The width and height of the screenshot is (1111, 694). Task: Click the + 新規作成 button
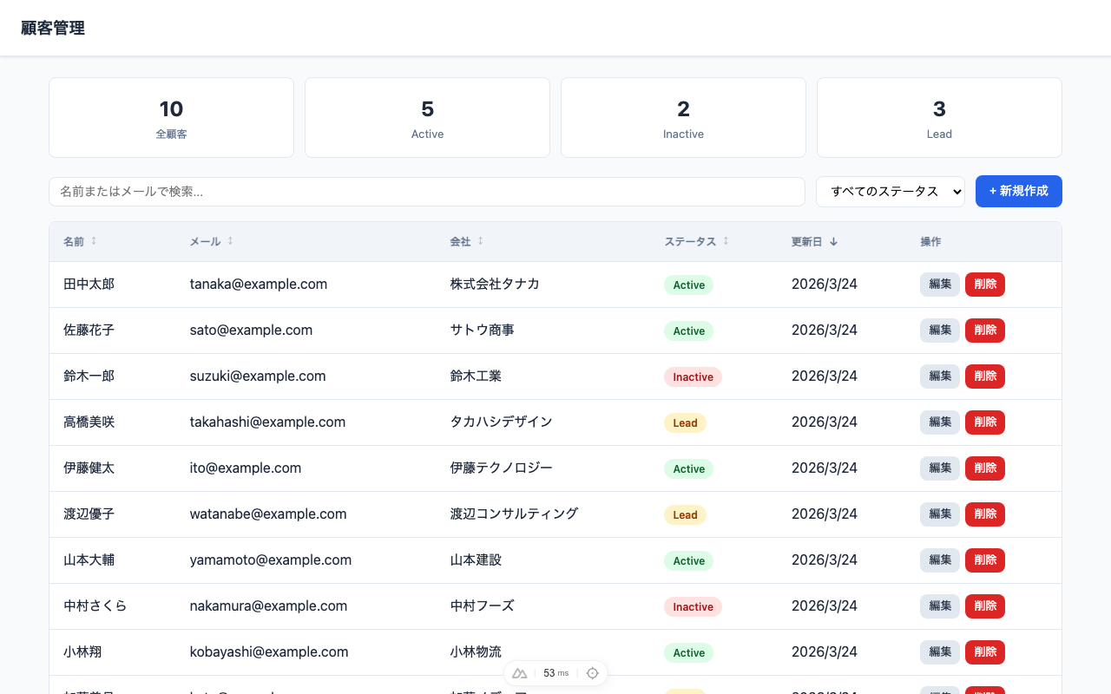click(1018, 192)
